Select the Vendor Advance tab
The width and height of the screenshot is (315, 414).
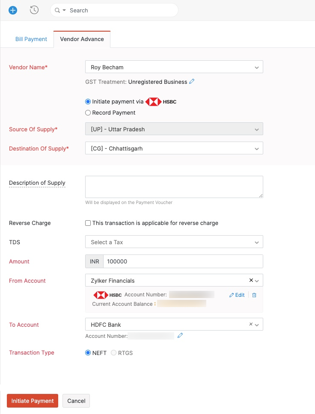click(82, 38)
